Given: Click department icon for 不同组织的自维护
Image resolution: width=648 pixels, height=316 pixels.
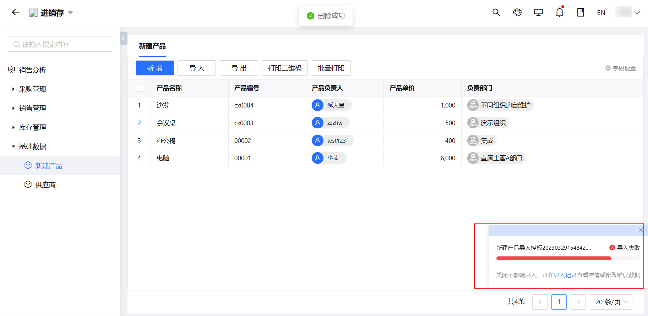Looking at the screenshot, I should click(x=473, y=105).
